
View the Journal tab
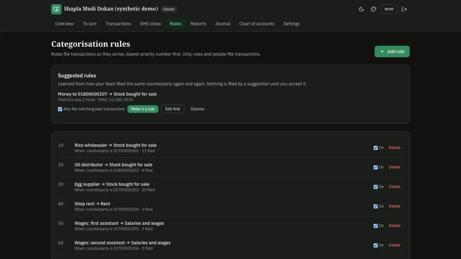click(223, 24)
